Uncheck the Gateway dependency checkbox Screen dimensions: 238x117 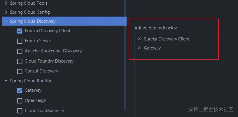pos(20,91)
